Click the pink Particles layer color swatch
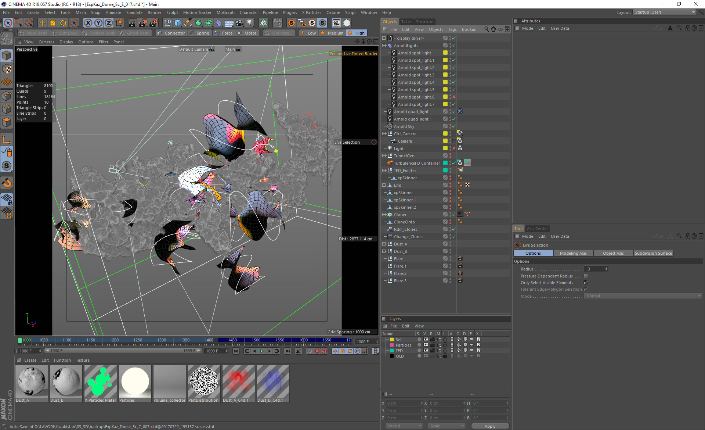 (x=392, y=345)
